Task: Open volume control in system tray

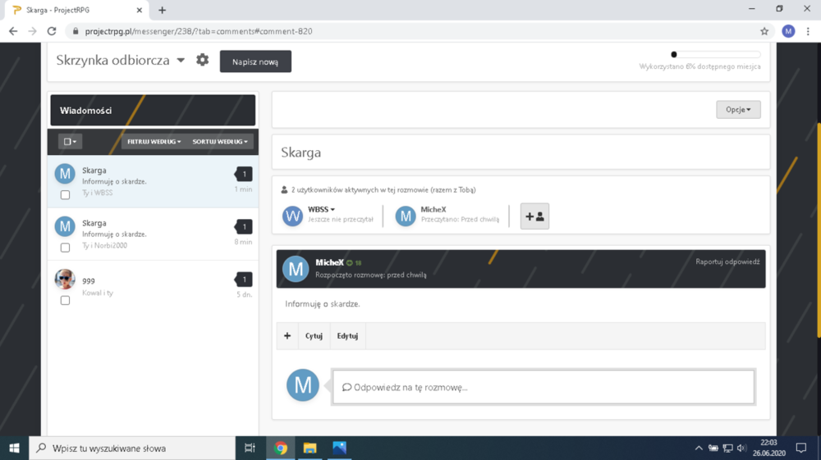Action: tap(741, 448)
